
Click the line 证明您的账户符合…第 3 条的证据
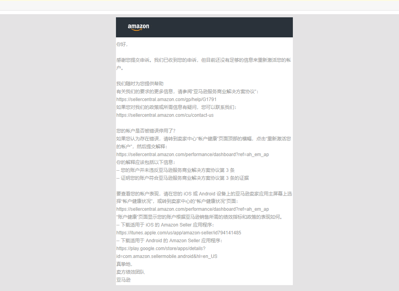point(182,178)
